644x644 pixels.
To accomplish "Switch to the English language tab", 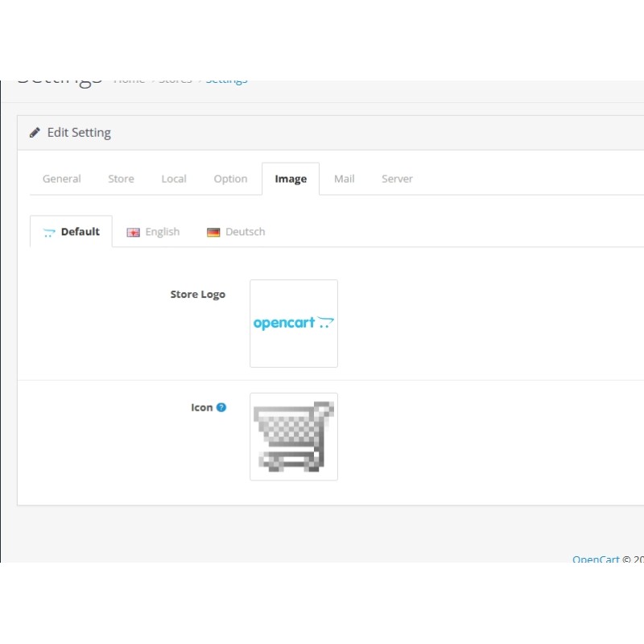I will coord(162,232).
